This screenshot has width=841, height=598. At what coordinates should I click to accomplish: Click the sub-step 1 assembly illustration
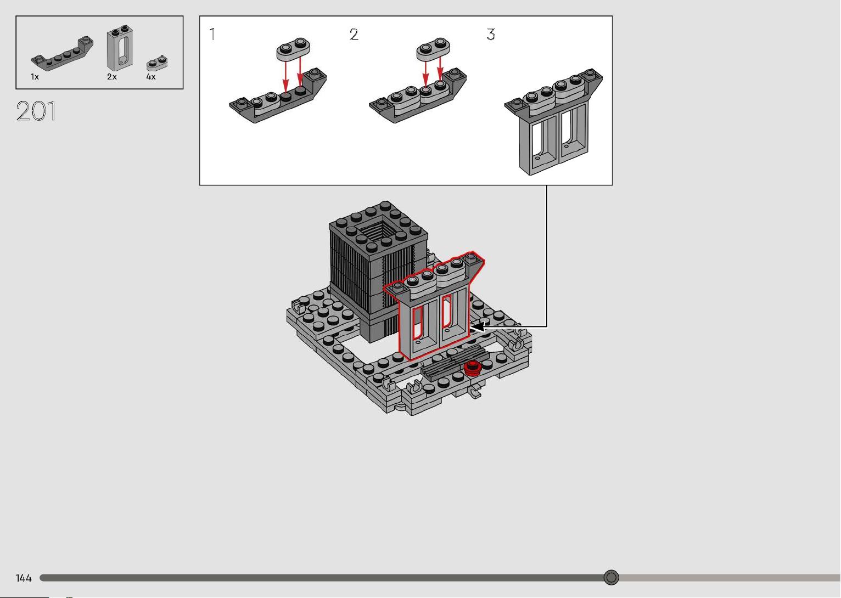click(x=278, y=80)
